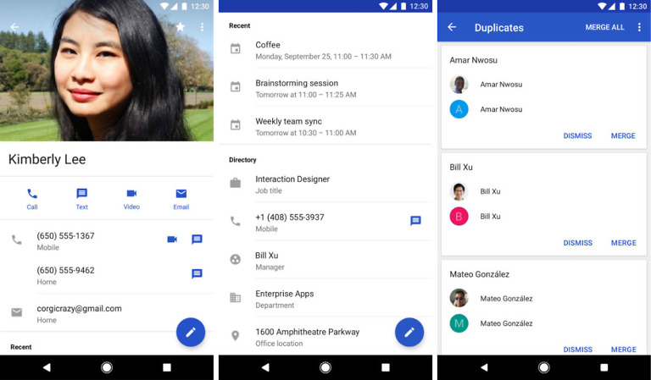Tap the corgicrazy@gmail.com email address

coord(79,308)
